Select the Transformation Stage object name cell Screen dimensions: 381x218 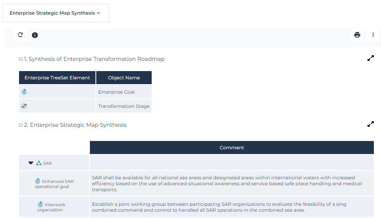point(124,106)
